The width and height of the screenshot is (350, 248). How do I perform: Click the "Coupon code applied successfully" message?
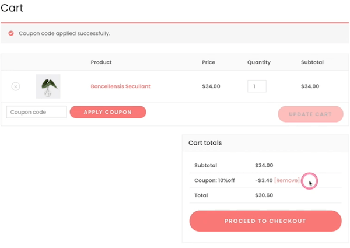coord(64,33)
